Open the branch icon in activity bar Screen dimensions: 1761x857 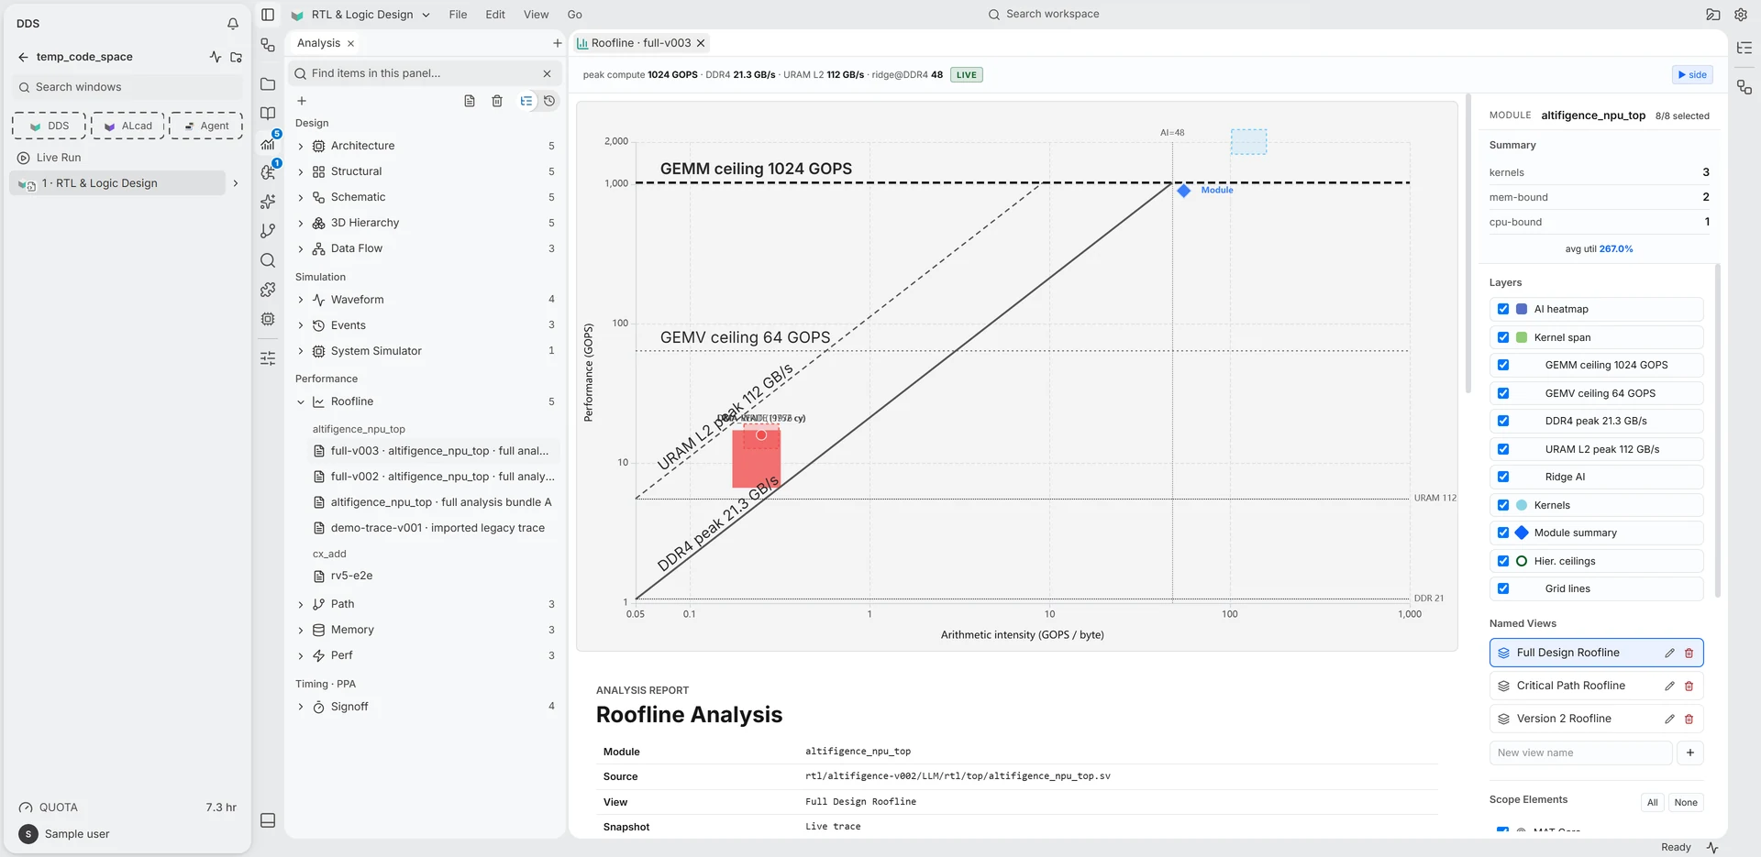click(x=268, y=231)
